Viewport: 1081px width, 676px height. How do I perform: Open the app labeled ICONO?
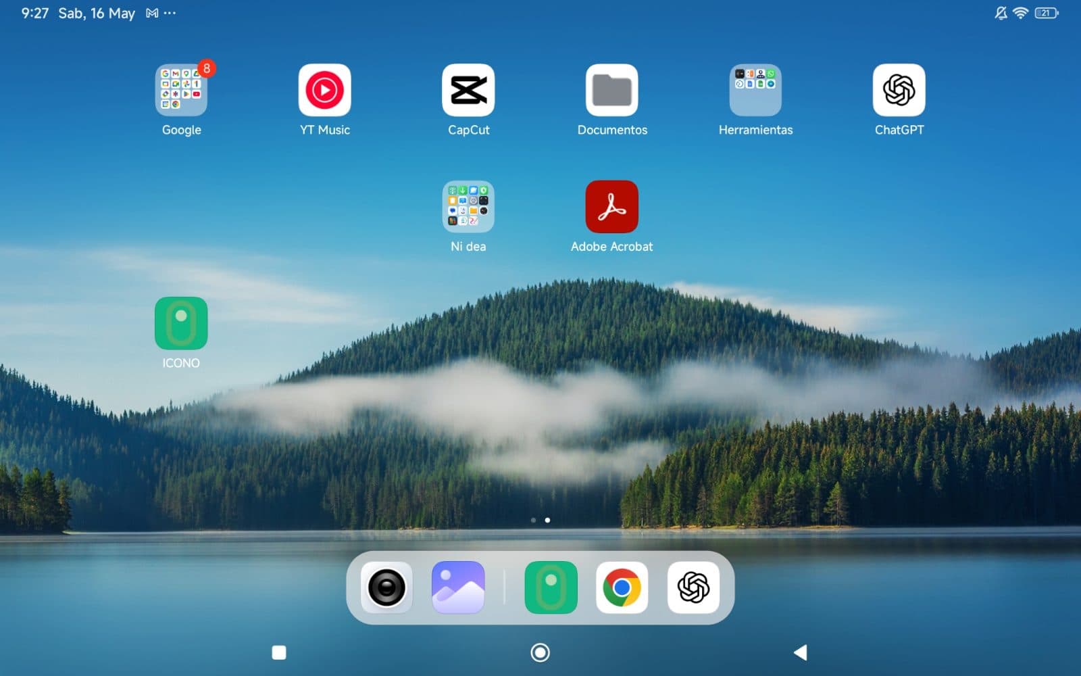pyautogui.click(x=181, y=323)
